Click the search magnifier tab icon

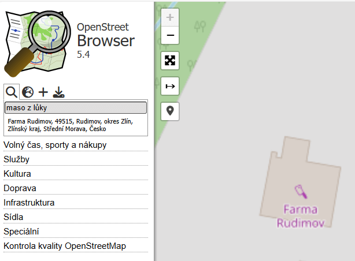[x=11, y=92]
